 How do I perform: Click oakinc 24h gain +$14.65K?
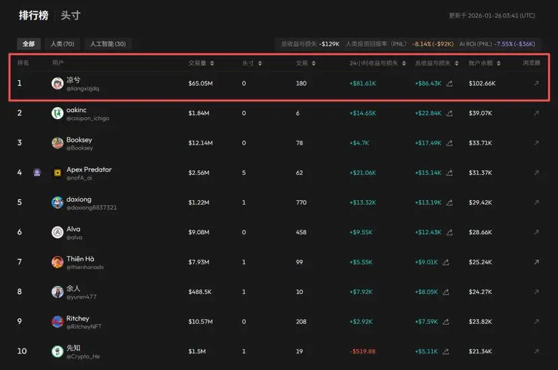click(363, 113)
